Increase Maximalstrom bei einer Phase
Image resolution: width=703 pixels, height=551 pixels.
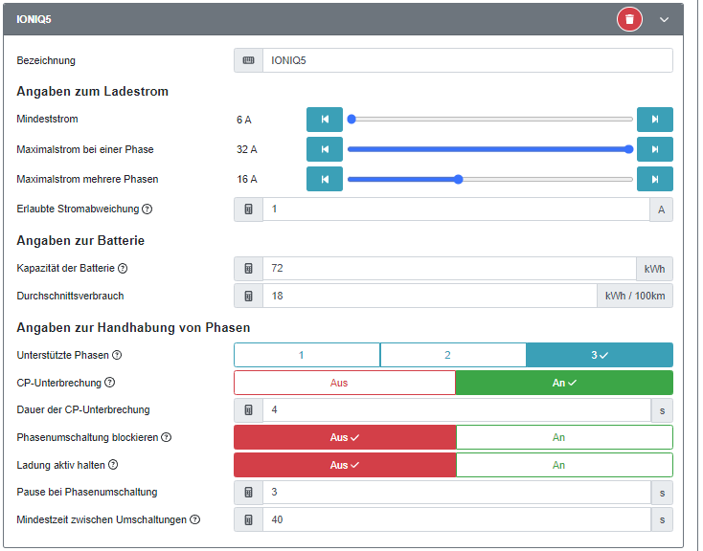click(655, 149)
